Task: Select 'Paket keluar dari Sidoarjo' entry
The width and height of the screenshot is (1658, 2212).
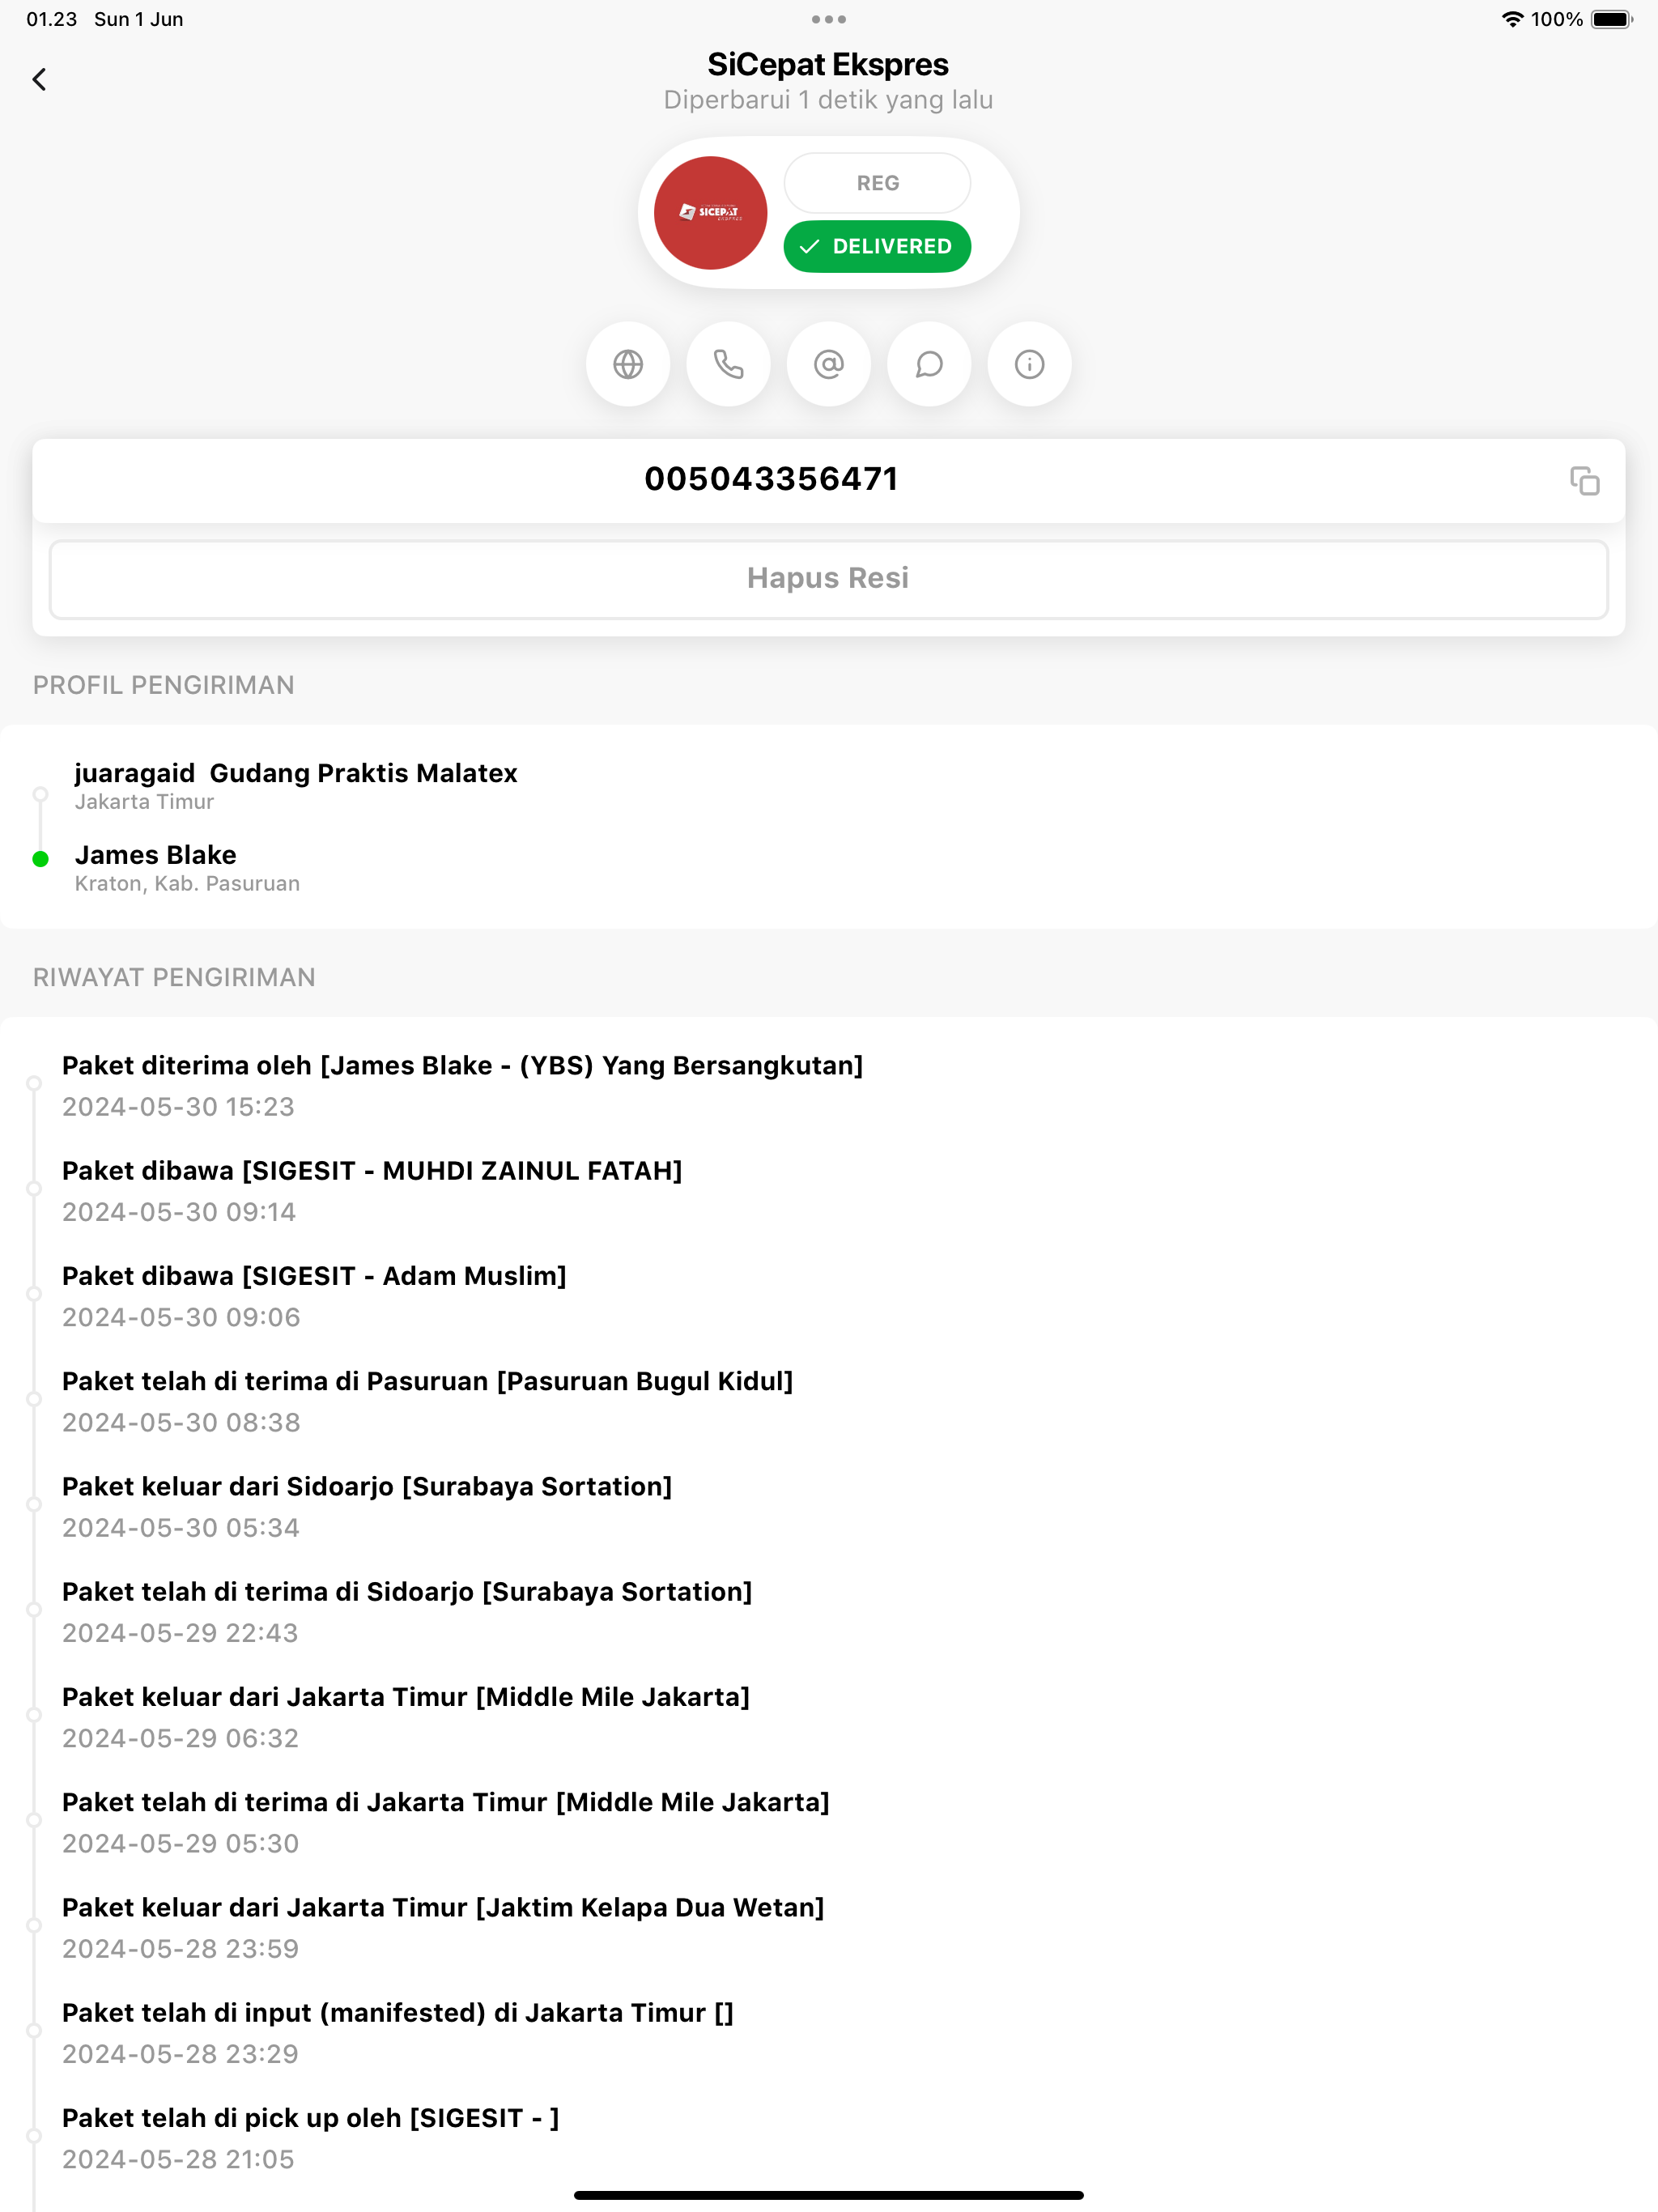Action: [x=367, y=1487]
